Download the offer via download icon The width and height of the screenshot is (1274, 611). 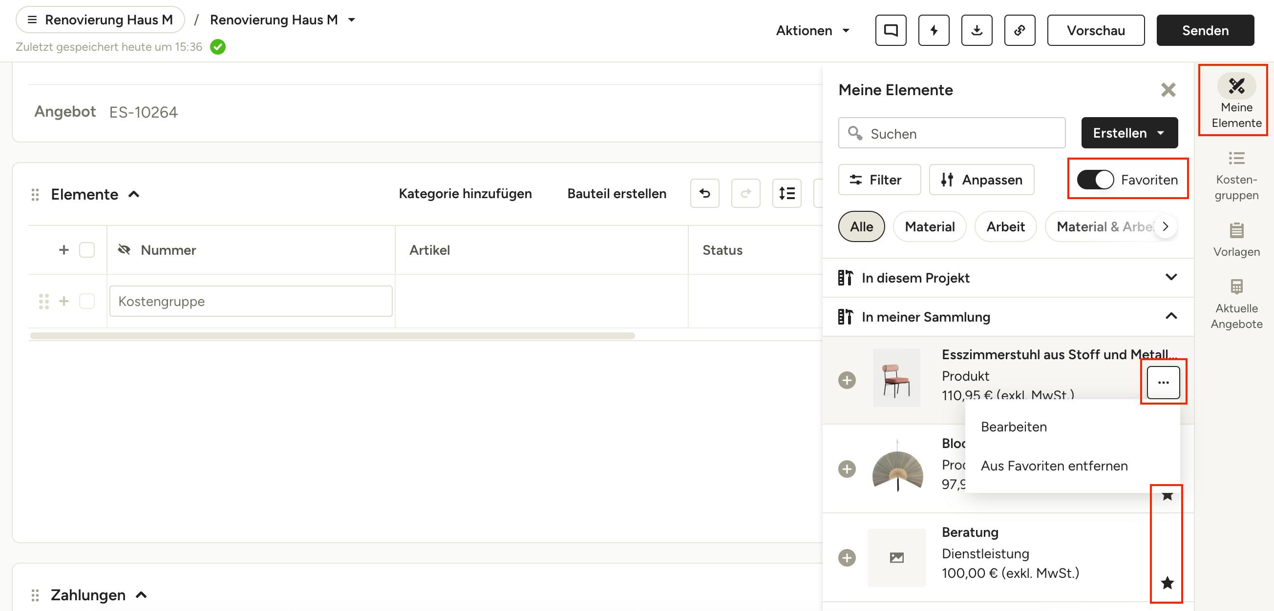pos(977,31)
